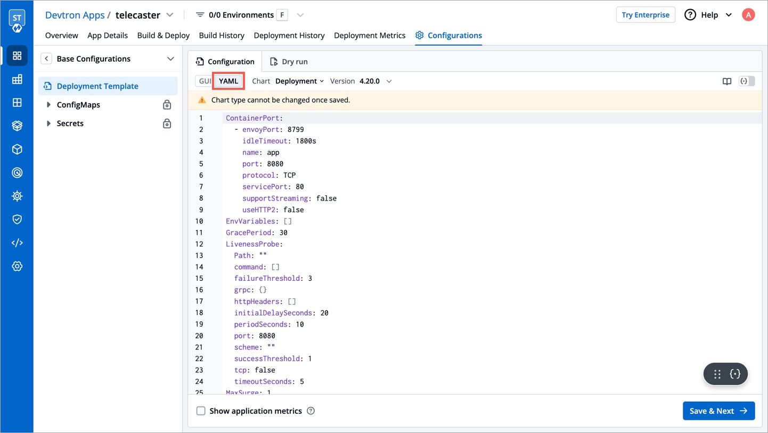Open the Deployment Metrics tab
768x433 pixels.
coord(370,35)
